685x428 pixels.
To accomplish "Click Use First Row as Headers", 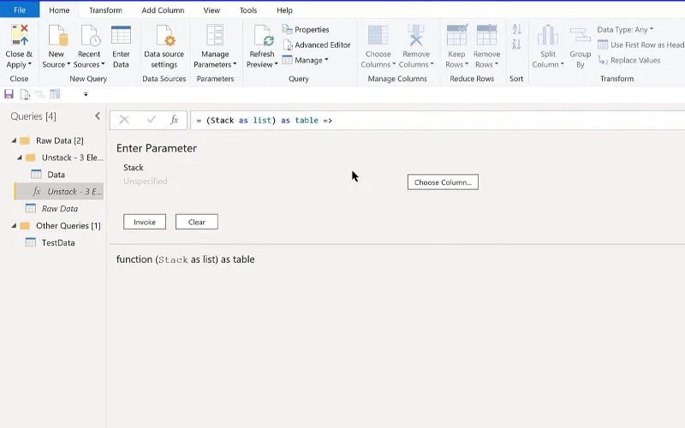I will (640, 45).
